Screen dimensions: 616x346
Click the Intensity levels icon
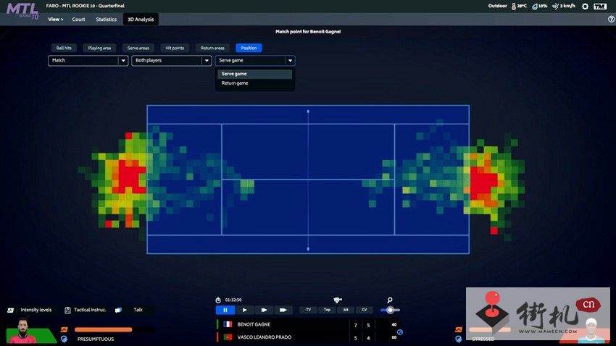click(x=11, y=311)
